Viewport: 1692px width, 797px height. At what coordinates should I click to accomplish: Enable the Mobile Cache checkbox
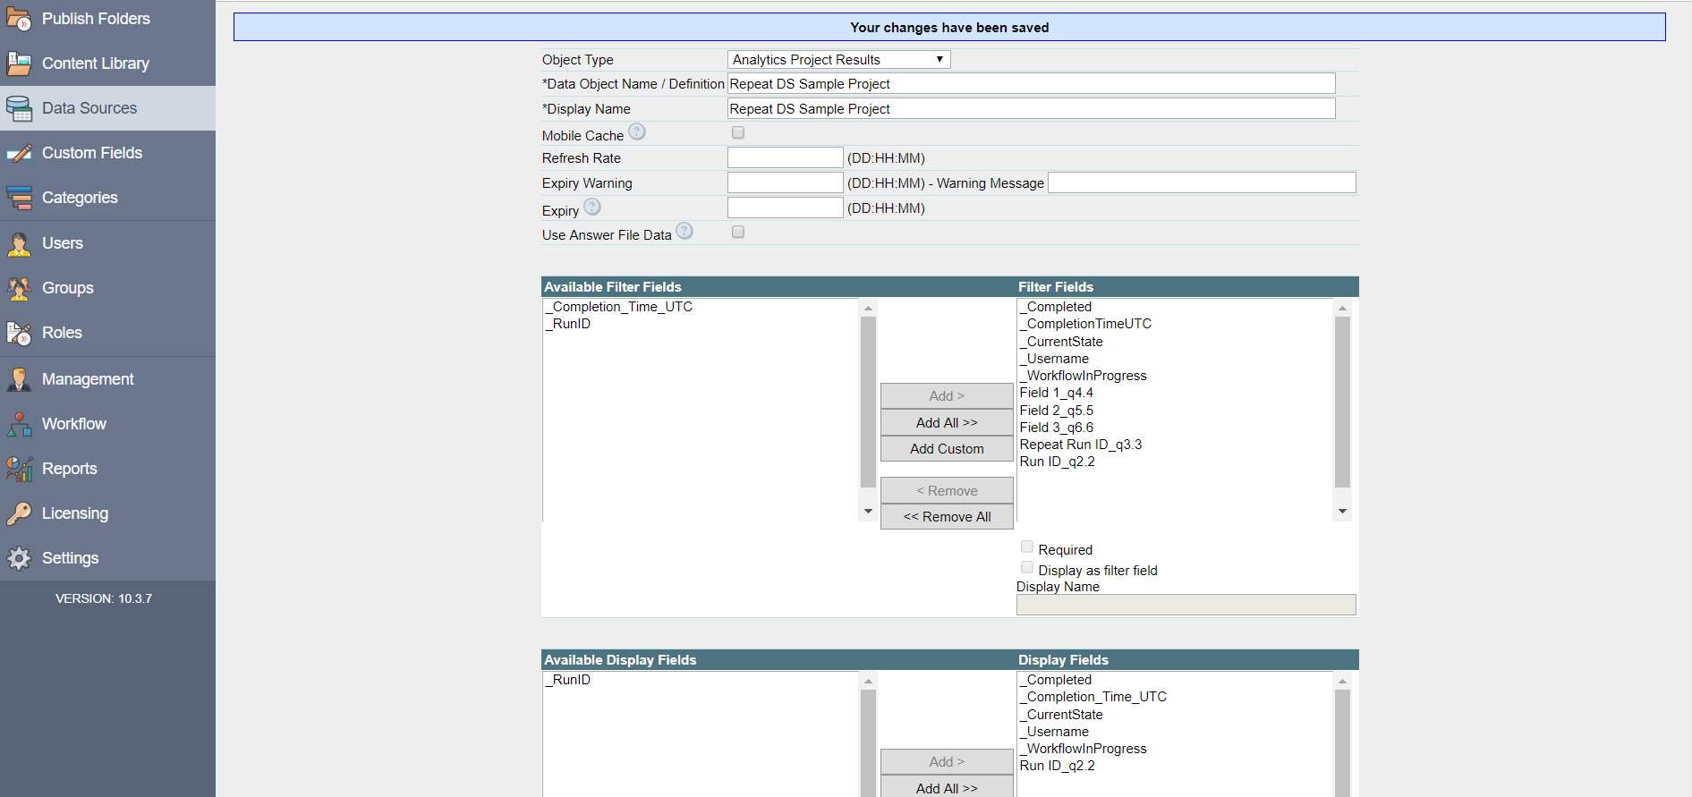(x=738, y=132)
